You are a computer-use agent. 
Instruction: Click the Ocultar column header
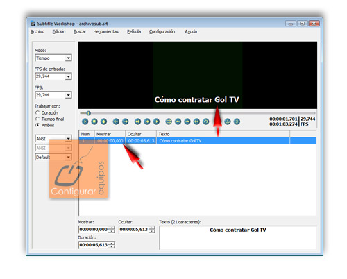(x=141, y=134)
